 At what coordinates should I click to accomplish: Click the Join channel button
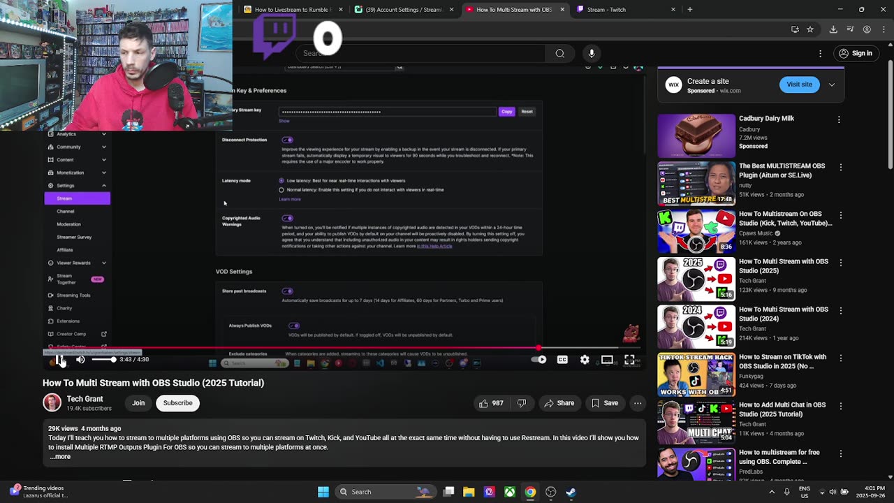point(138,403)
